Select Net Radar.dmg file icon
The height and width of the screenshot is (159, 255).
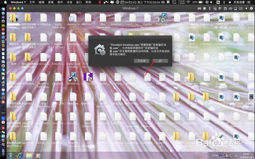click(x=133, y=120)
